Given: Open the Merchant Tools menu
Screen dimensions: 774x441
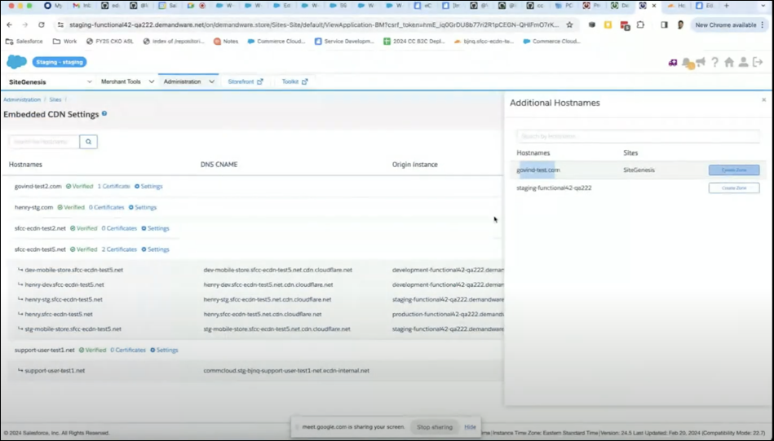Looking at the screenshot, I should (x=127, y=82).
